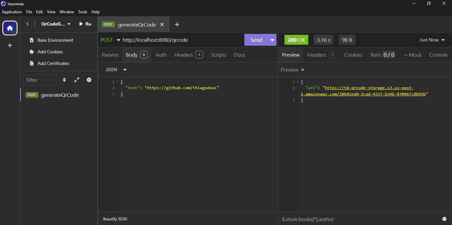Collapse the response JSON at line 1
Viewport: 452px width, 225px height.
(x=297, y=82)
